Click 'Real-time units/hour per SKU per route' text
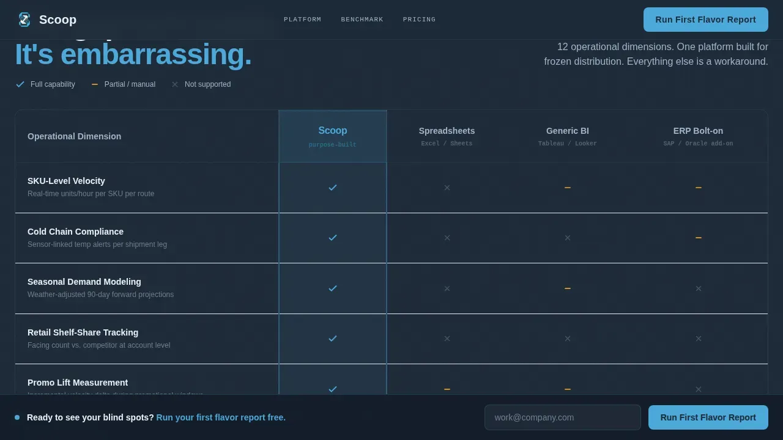The width and height of the screenshot is (783, 440). [x=91, y=194]
